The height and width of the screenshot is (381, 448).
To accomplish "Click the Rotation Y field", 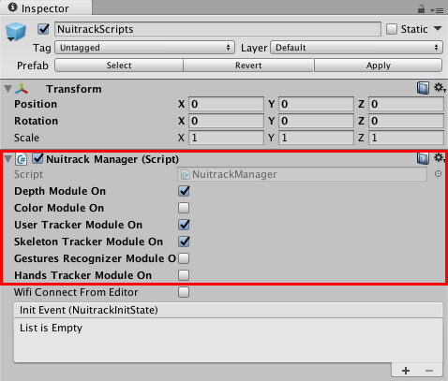I will (x=316, y=121).
